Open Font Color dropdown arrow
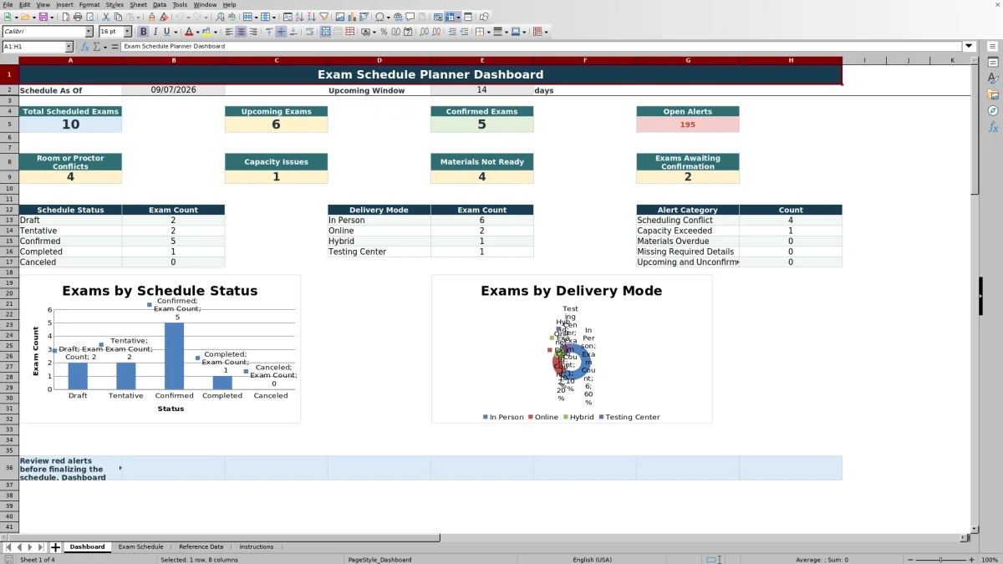Image resolution: width=1003 pixels, height=564 pixels. [x=197, y=32]
